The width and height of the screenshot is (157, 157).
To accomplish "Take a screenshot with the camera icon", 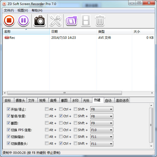I will [x=40, y=21].
